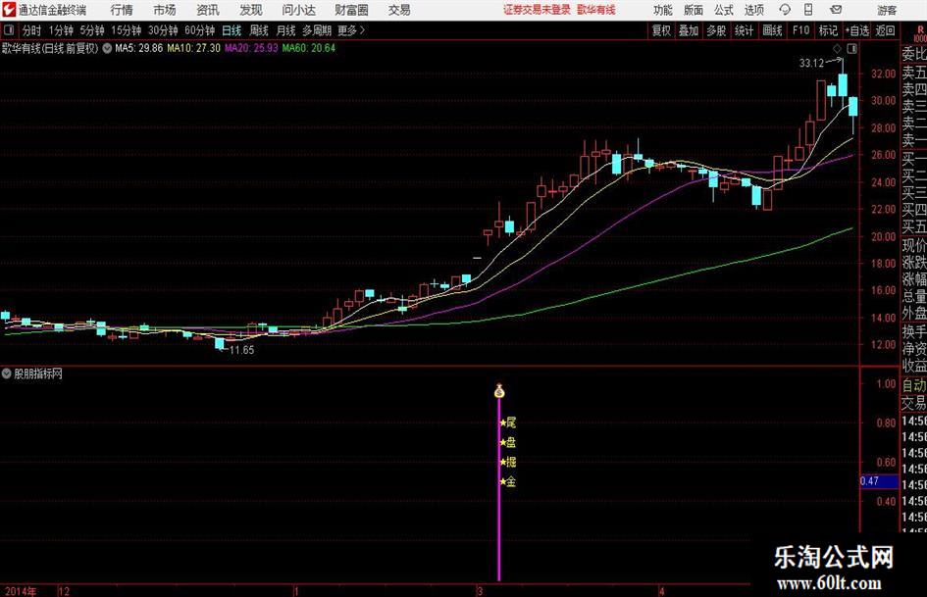Open the 问小达 menu
Screen dimensions: 927x597
pyautogui.click(x=298, y=10)
